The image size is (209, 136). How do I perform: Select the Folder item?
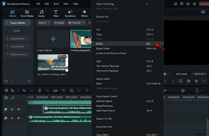pyautogui.click(x=17, y=31)
